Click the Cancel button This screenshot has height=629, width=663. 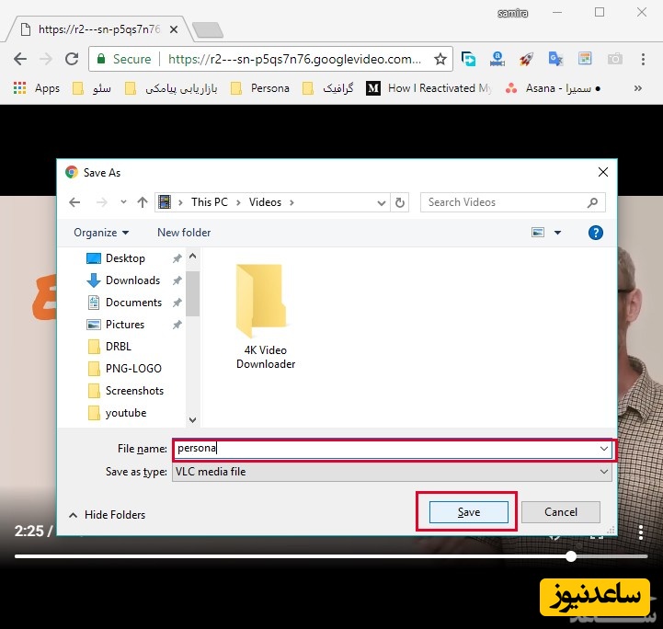pos(560,512)
